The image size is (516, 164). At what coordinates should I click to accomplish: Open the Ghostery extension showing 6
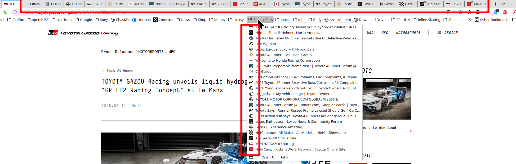click(496, 12)
